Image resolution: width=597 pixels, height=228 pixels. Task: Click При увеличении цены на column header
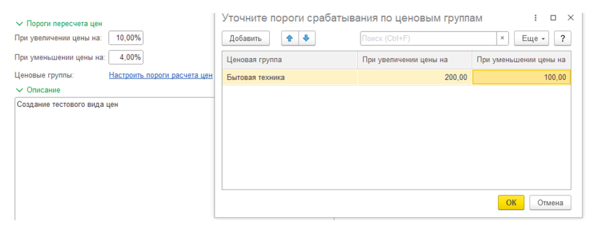(415, 60)
